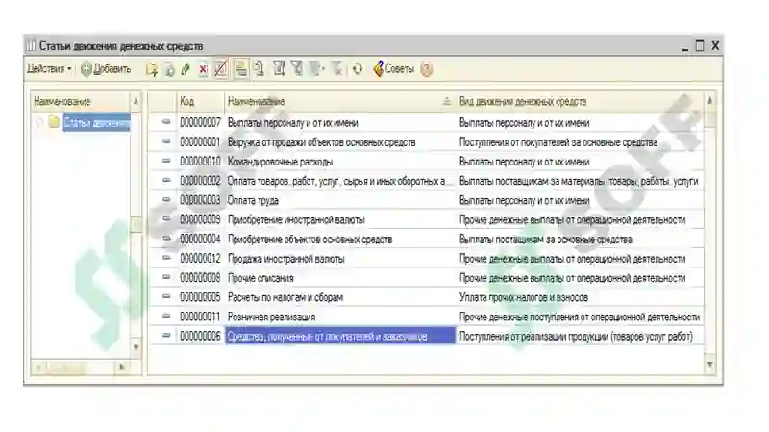Click the move item to group icon
Viewport: 769px width, 432px height.
[259, 69]
